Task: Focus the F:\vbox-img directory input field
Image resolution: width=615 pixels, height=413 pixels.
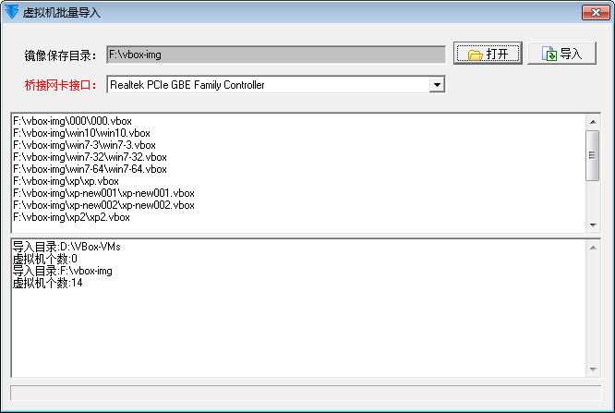Action: click(276, 55)
